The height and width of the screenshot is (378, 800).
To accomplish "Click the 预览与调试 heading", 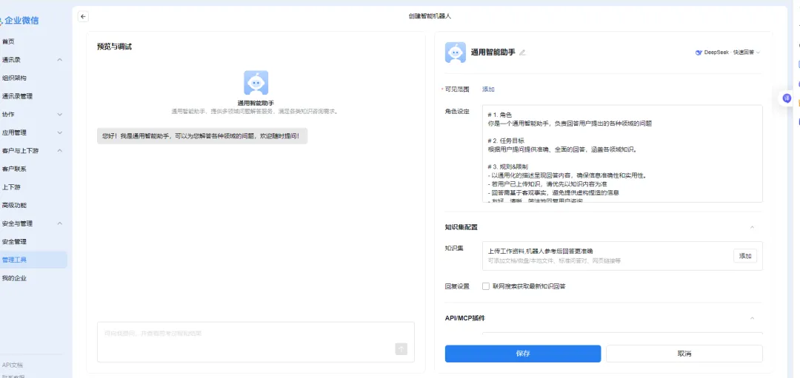I will (114, 47).
